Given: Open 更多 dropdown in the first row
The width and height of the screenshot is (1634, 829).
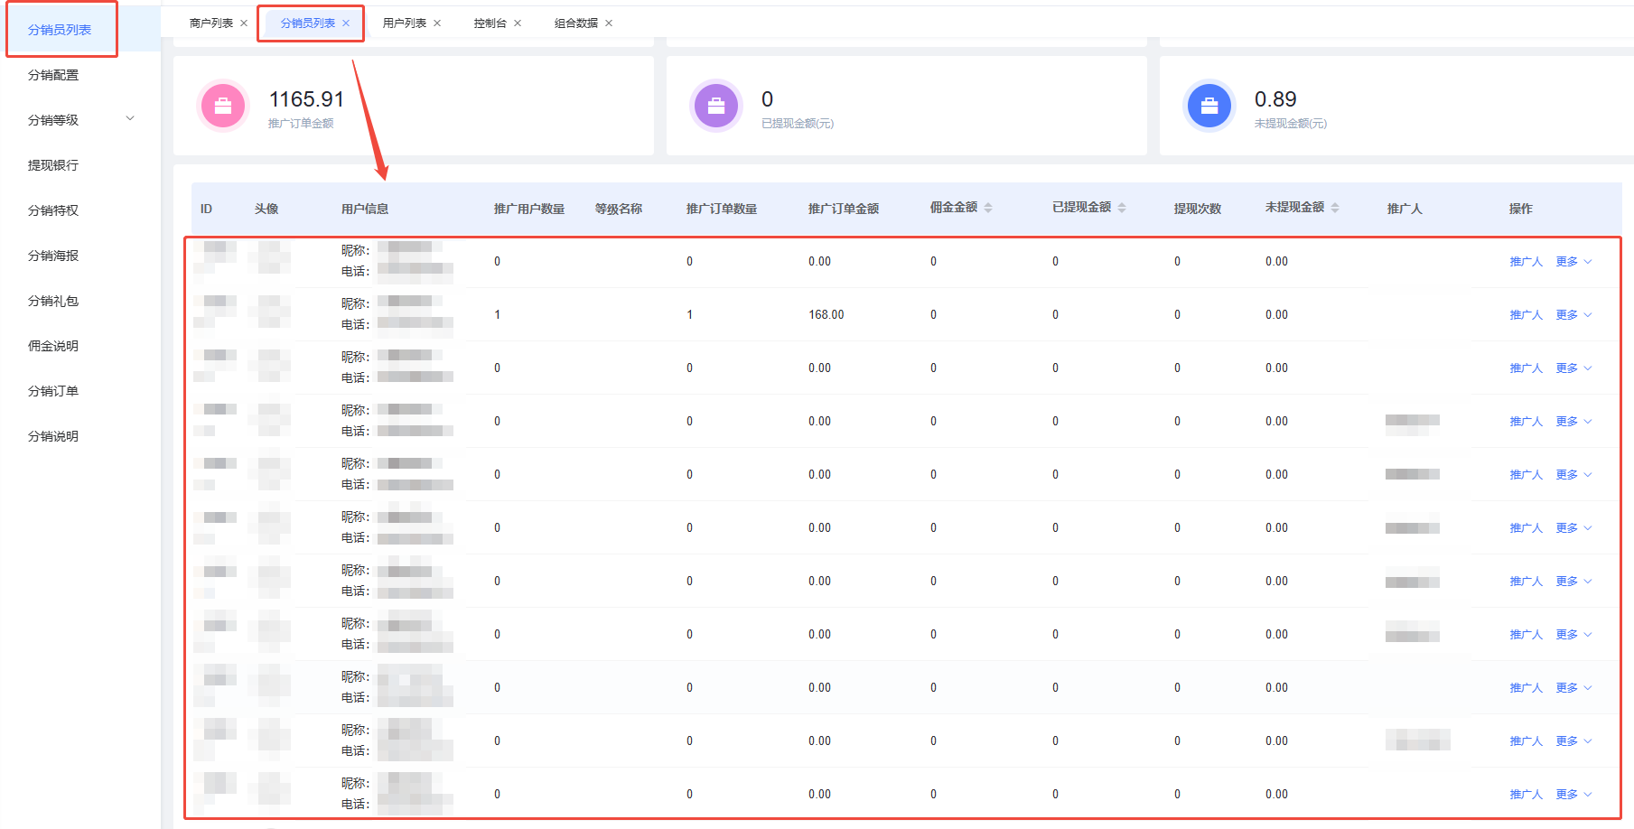Looking at the screenshot, I should coord(1573,262).
